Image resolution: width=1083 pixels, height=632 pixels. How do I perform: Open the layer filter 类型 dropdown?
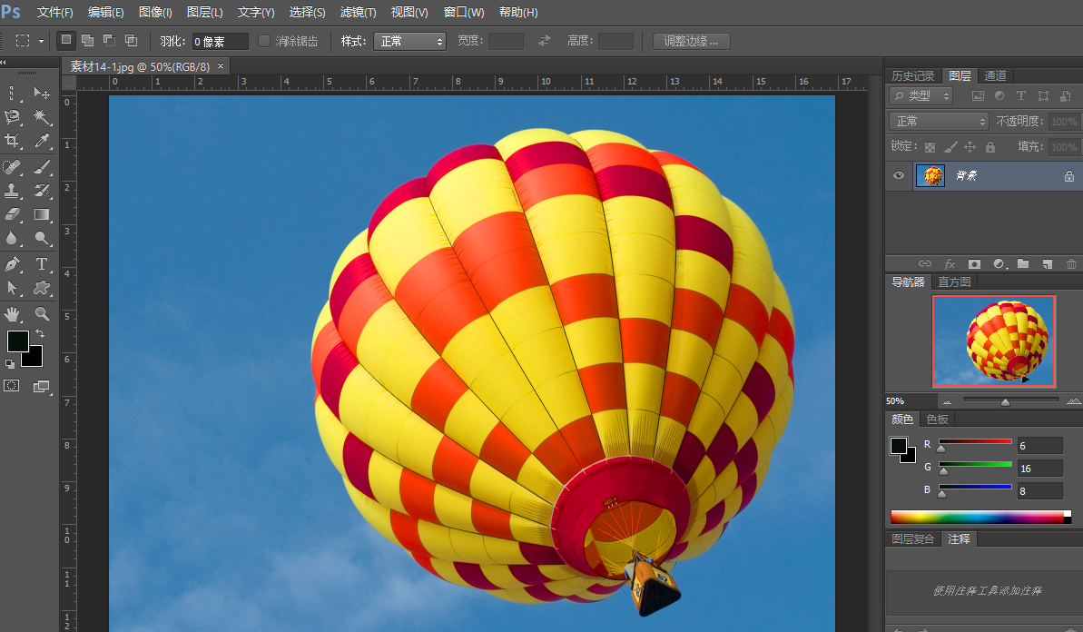(x=921, y=96)
